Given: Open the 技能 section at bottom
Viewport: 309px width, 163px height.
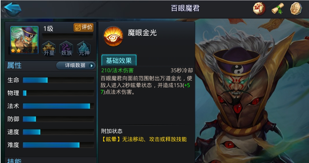Looking at the screenshot, I should click(x=14, y=161).
